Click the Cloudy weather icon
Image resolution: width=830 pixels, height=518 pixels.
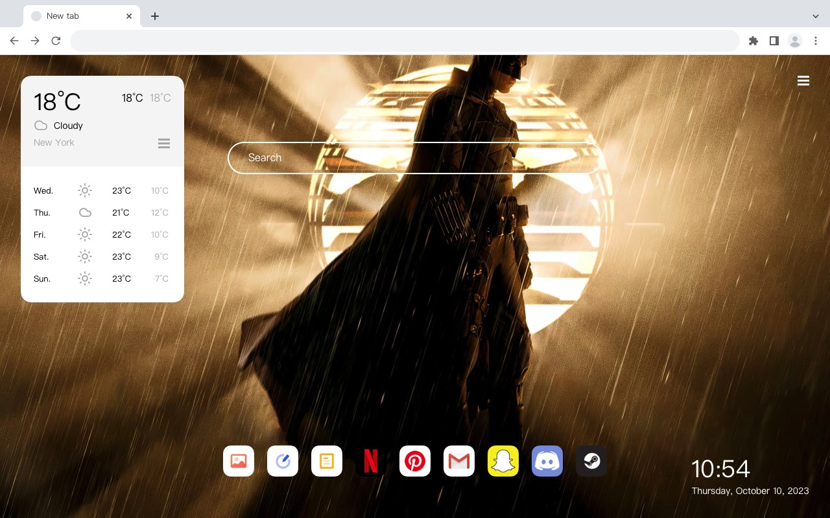point(41,126)
